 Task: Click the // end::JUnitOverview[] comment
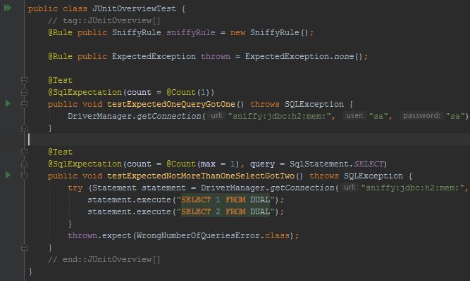coord(104,259)
